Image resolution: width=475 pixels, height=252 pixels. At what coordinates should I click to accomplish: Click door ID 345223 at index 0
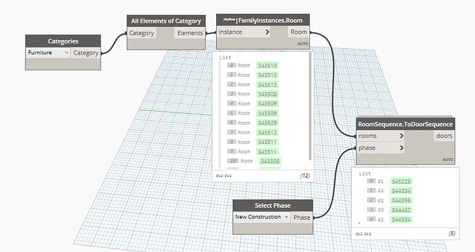coord(401,182)
